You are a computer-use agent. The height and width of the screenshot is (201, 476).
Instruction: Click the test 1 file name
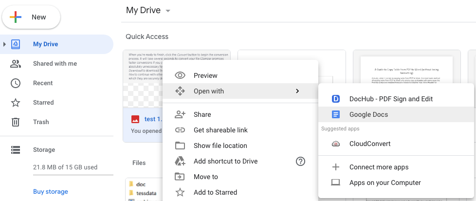(154, 119)
